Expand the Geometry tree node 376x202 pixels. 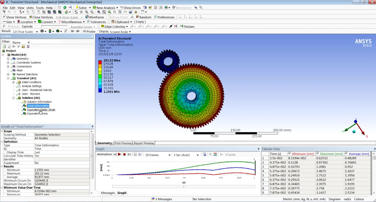tap(8, 59)
